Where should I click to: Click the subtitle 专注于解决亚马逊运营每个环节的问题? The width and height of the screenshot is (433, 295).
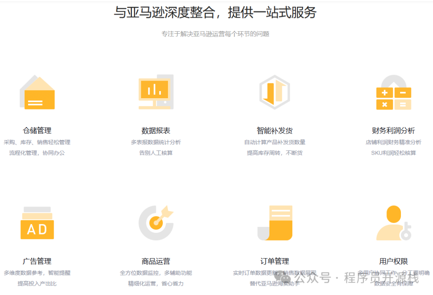click(216, 34)
